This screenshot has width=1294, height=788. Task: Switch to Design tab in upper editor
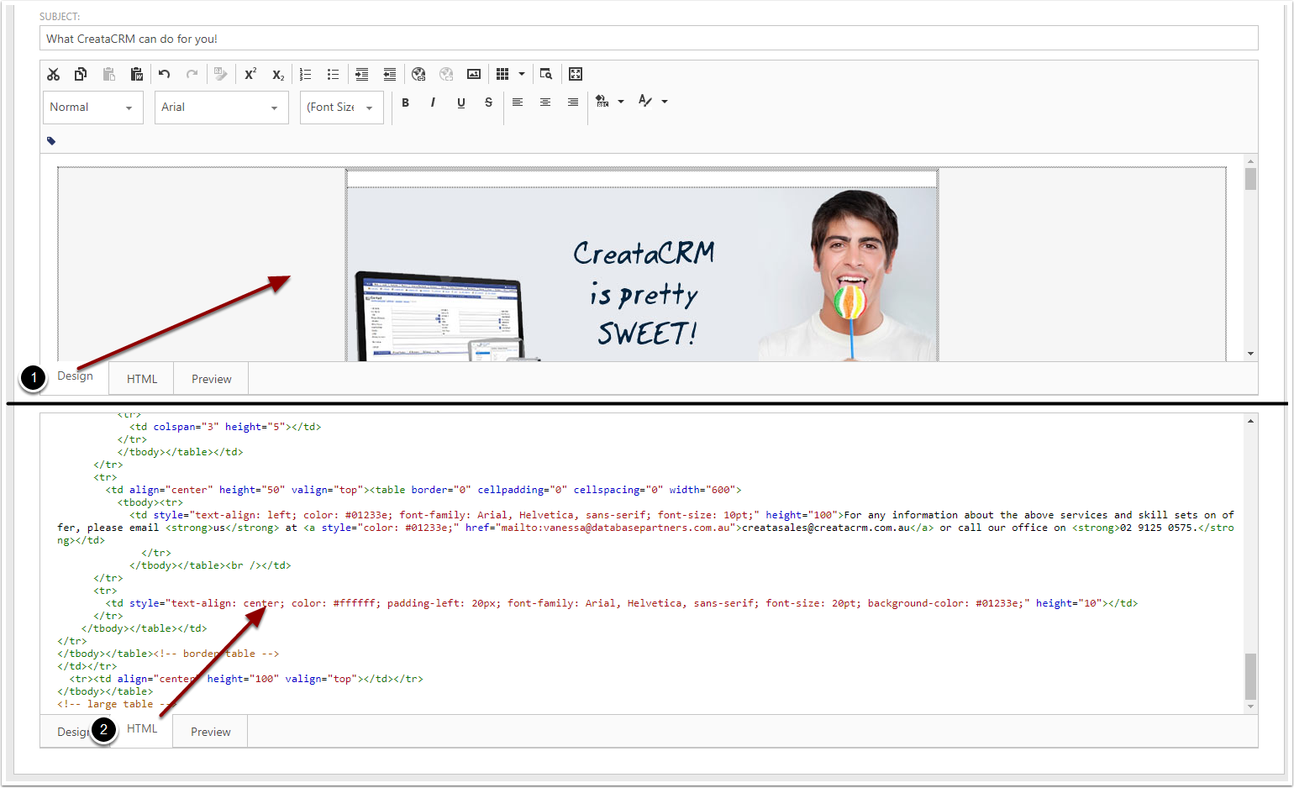point(76,376)
